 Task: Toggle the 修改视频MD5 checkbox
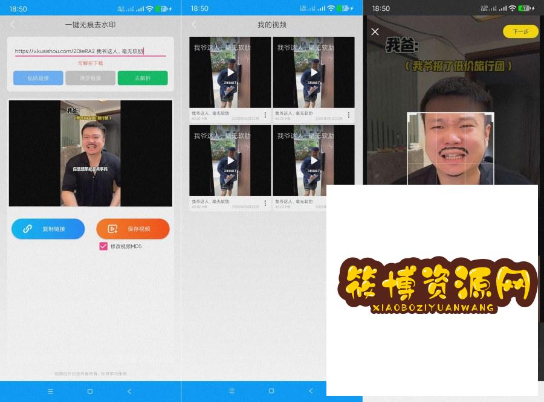point(103,246)
